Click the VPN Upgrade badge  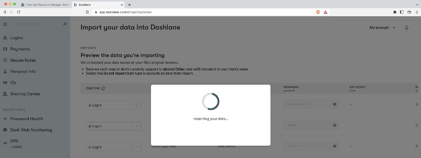pyautogui.click(x=17, y=147)
